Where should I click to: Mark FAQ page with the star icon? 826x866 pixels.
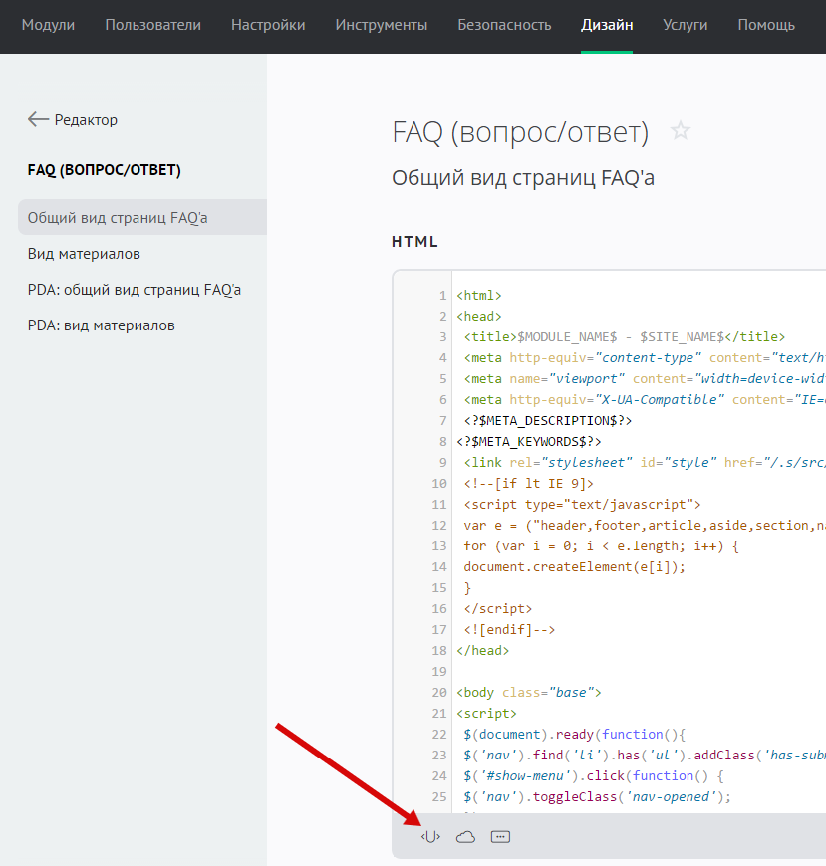pyautogui.click(x=681, y=131)
